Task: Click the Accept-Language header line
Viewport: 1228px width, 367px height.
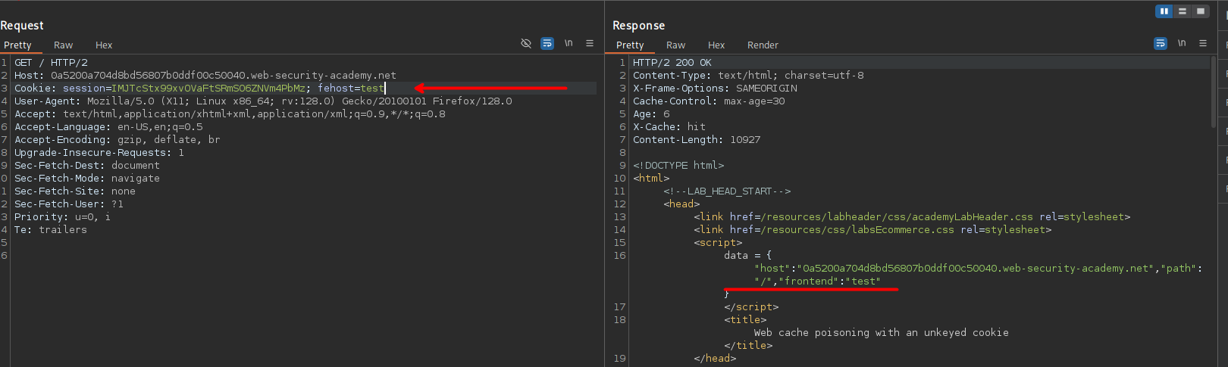Action: (108, 127)
